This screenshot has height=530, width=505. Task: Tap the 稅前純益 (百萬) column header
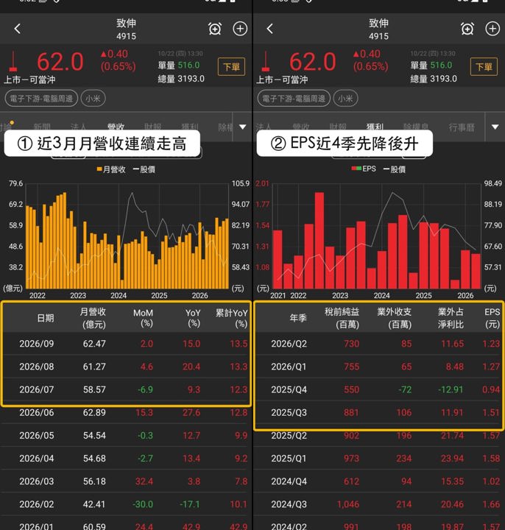click(342, 318)
